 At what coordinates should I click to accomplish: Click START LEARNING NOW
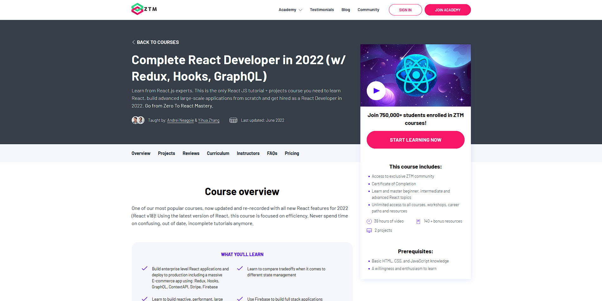pyautogui.click(x=415, y=140)
